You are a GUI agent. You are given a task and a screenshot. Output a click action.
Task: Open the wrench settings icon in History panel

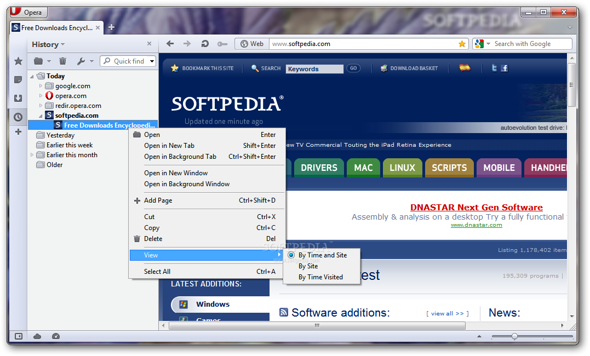81,61
